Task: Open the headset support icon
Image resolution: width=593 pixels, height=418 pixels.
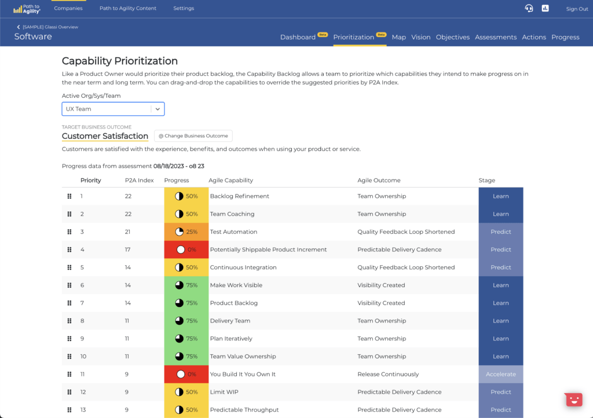Action: 529,8
